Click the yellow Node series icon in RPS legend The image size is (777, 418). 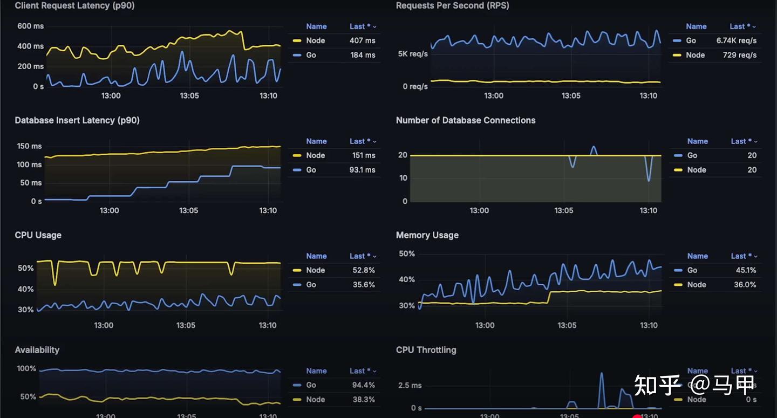click(678, 54)
